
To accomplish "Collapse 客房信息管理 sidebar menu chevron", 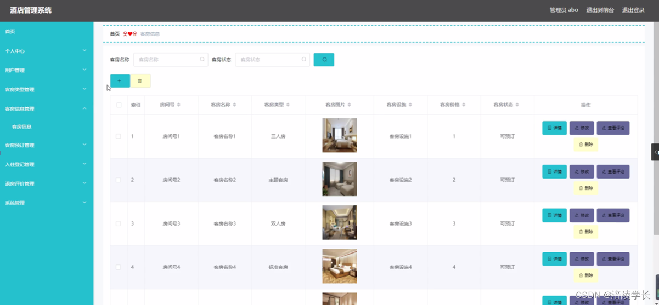I will click(85, 108).
